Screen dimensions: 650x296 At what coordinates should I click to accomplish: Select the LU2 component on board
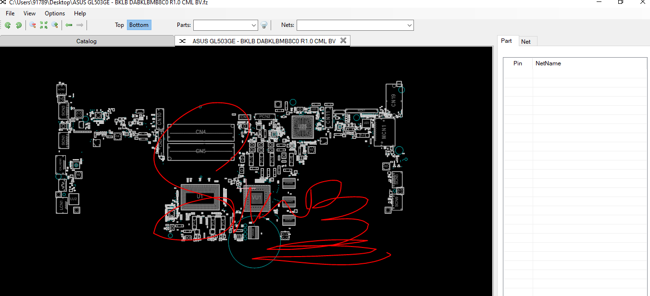(74, 198)
